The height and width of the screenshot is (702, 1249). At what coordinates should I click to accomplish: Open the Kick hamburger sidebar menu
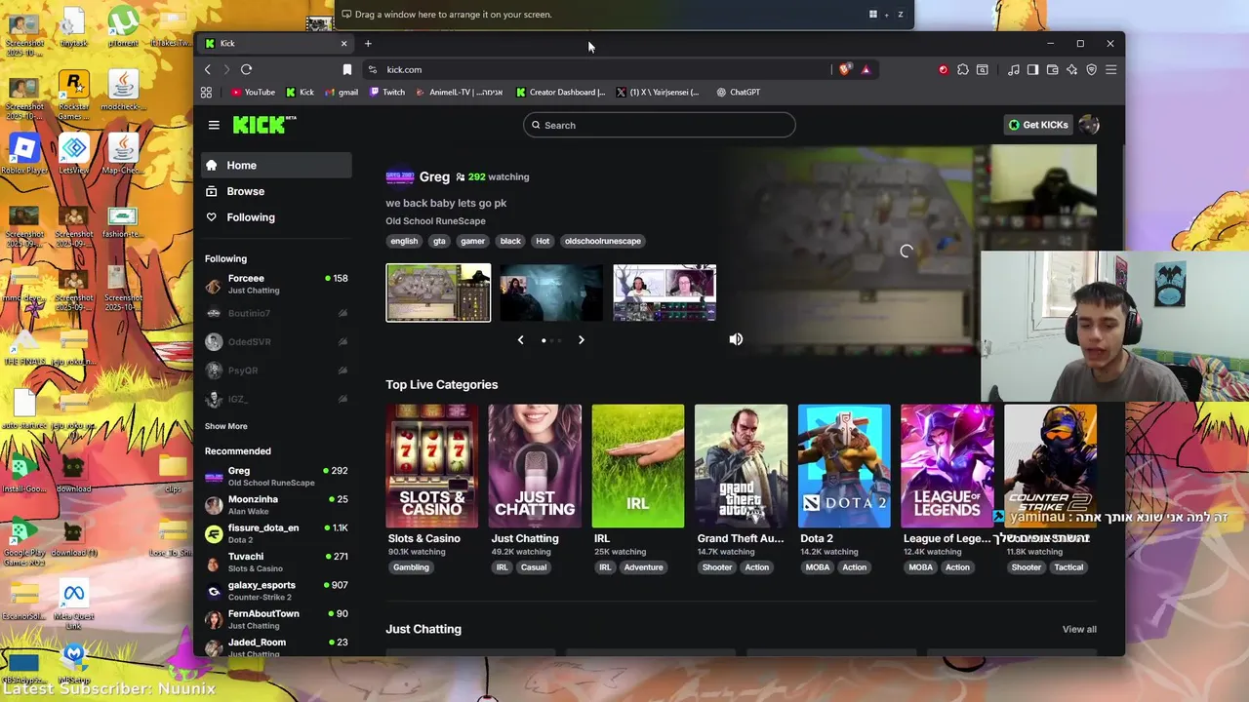[214, 125]
